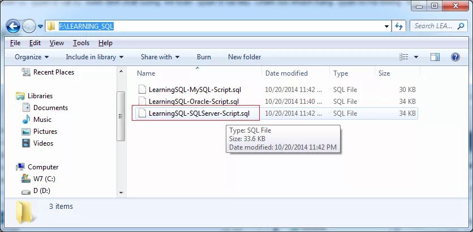473x232 pixels.
Task: Click the Burn button
Action: click(204, 57)
